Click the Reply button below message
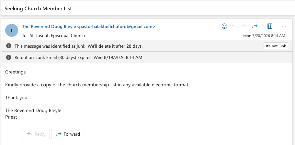This screenshot has width=295, height=145. pos(36,134)
